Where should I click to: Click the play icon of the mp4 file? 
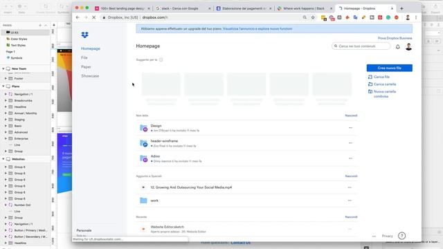[x=143, y=187]
